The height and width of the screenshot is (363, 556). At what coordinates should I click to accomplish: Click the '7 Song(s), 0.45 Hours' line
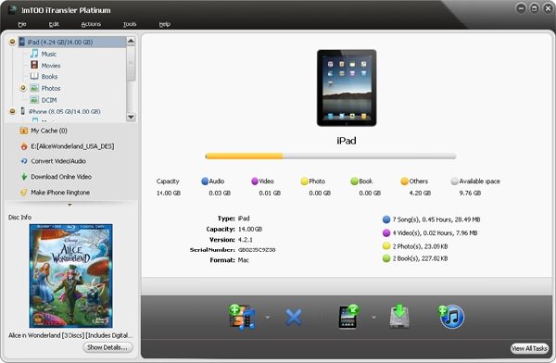coord(436,219)
